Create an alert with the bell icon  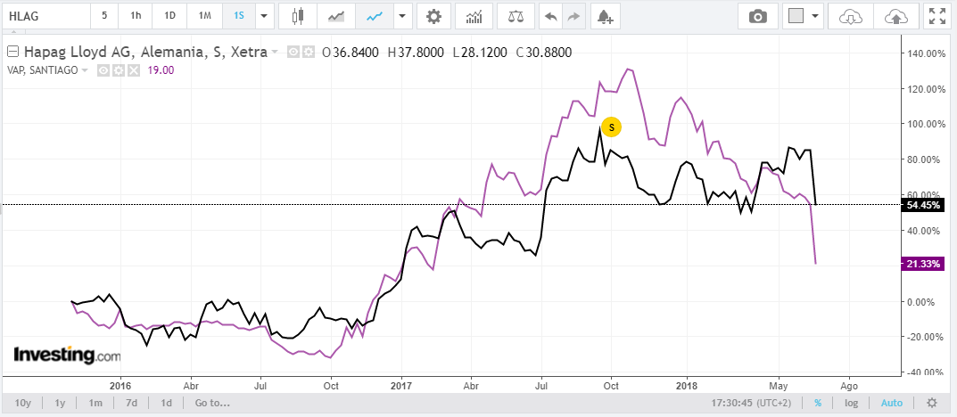605,16
